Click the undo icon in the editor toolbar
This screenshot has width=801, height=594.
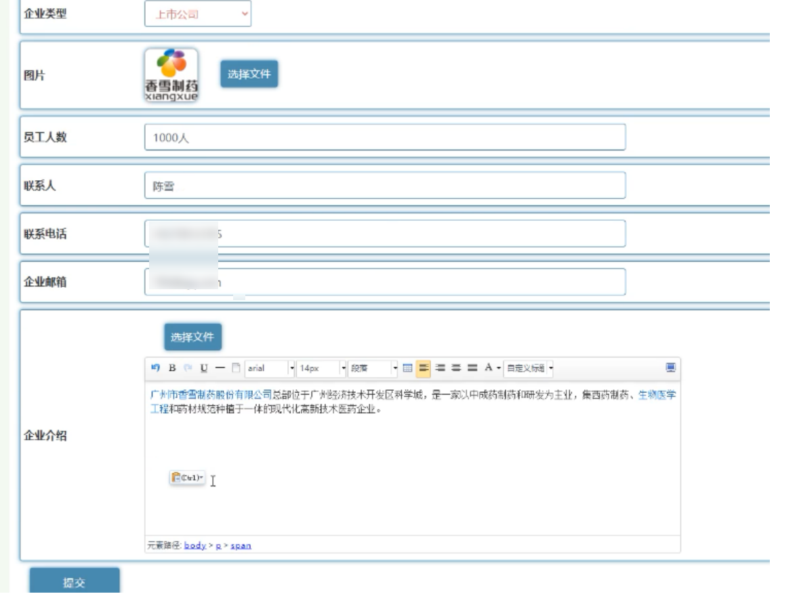155,368
